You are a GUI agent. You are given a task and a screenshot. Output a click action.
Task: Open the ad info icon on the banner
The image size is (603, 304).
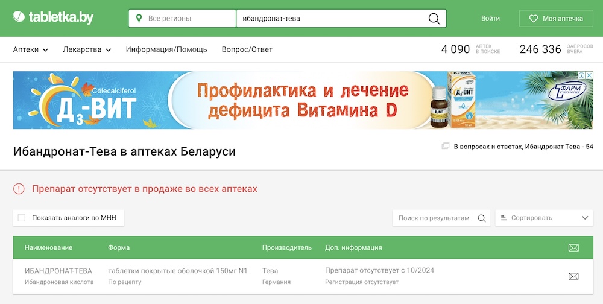tap(581, 75)
